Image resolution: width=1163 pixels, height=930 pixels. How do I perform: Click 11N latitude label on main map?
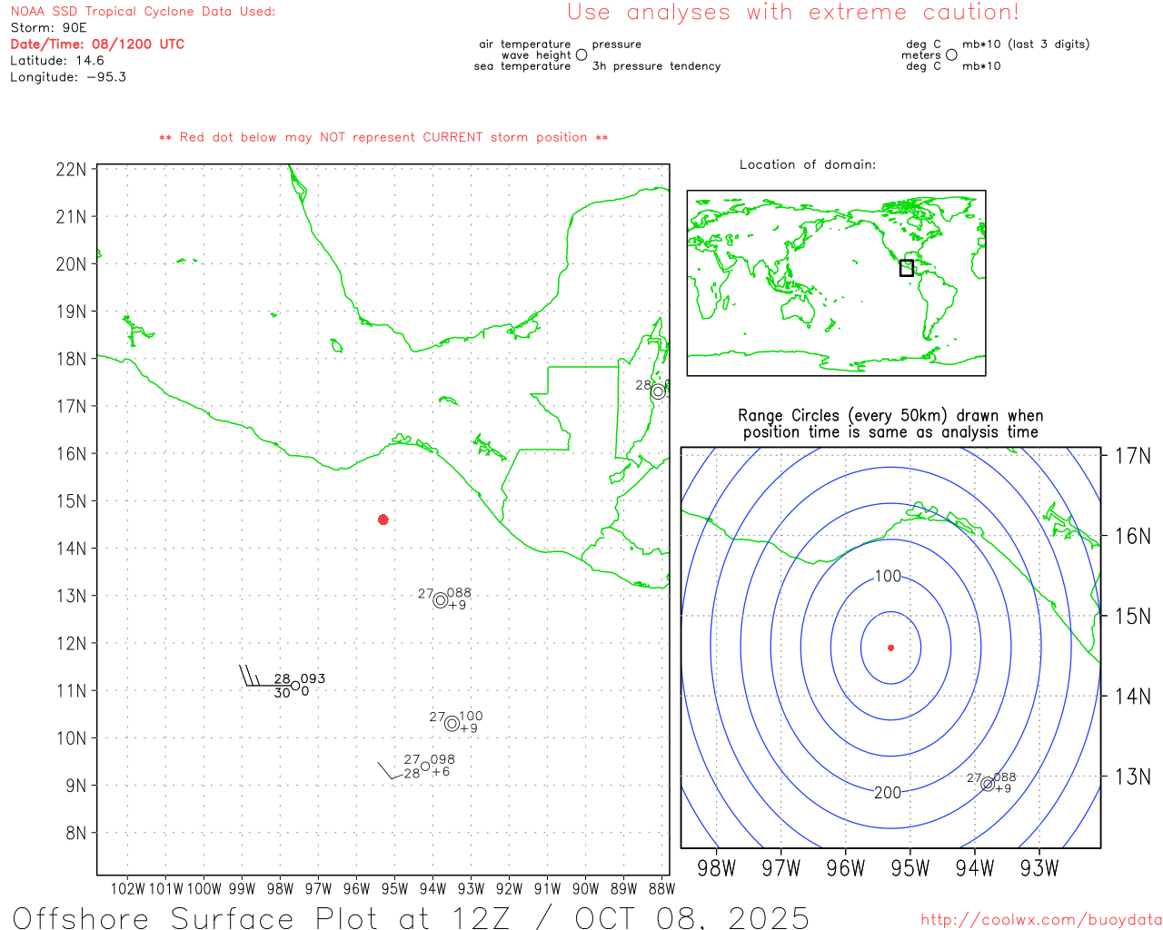coord(72,691)
